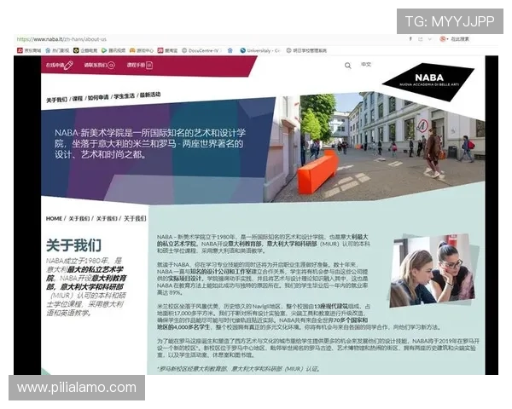512x409 pixels.
Task: Open the Universitaly bookmark
Action: [x=260, y=50]
